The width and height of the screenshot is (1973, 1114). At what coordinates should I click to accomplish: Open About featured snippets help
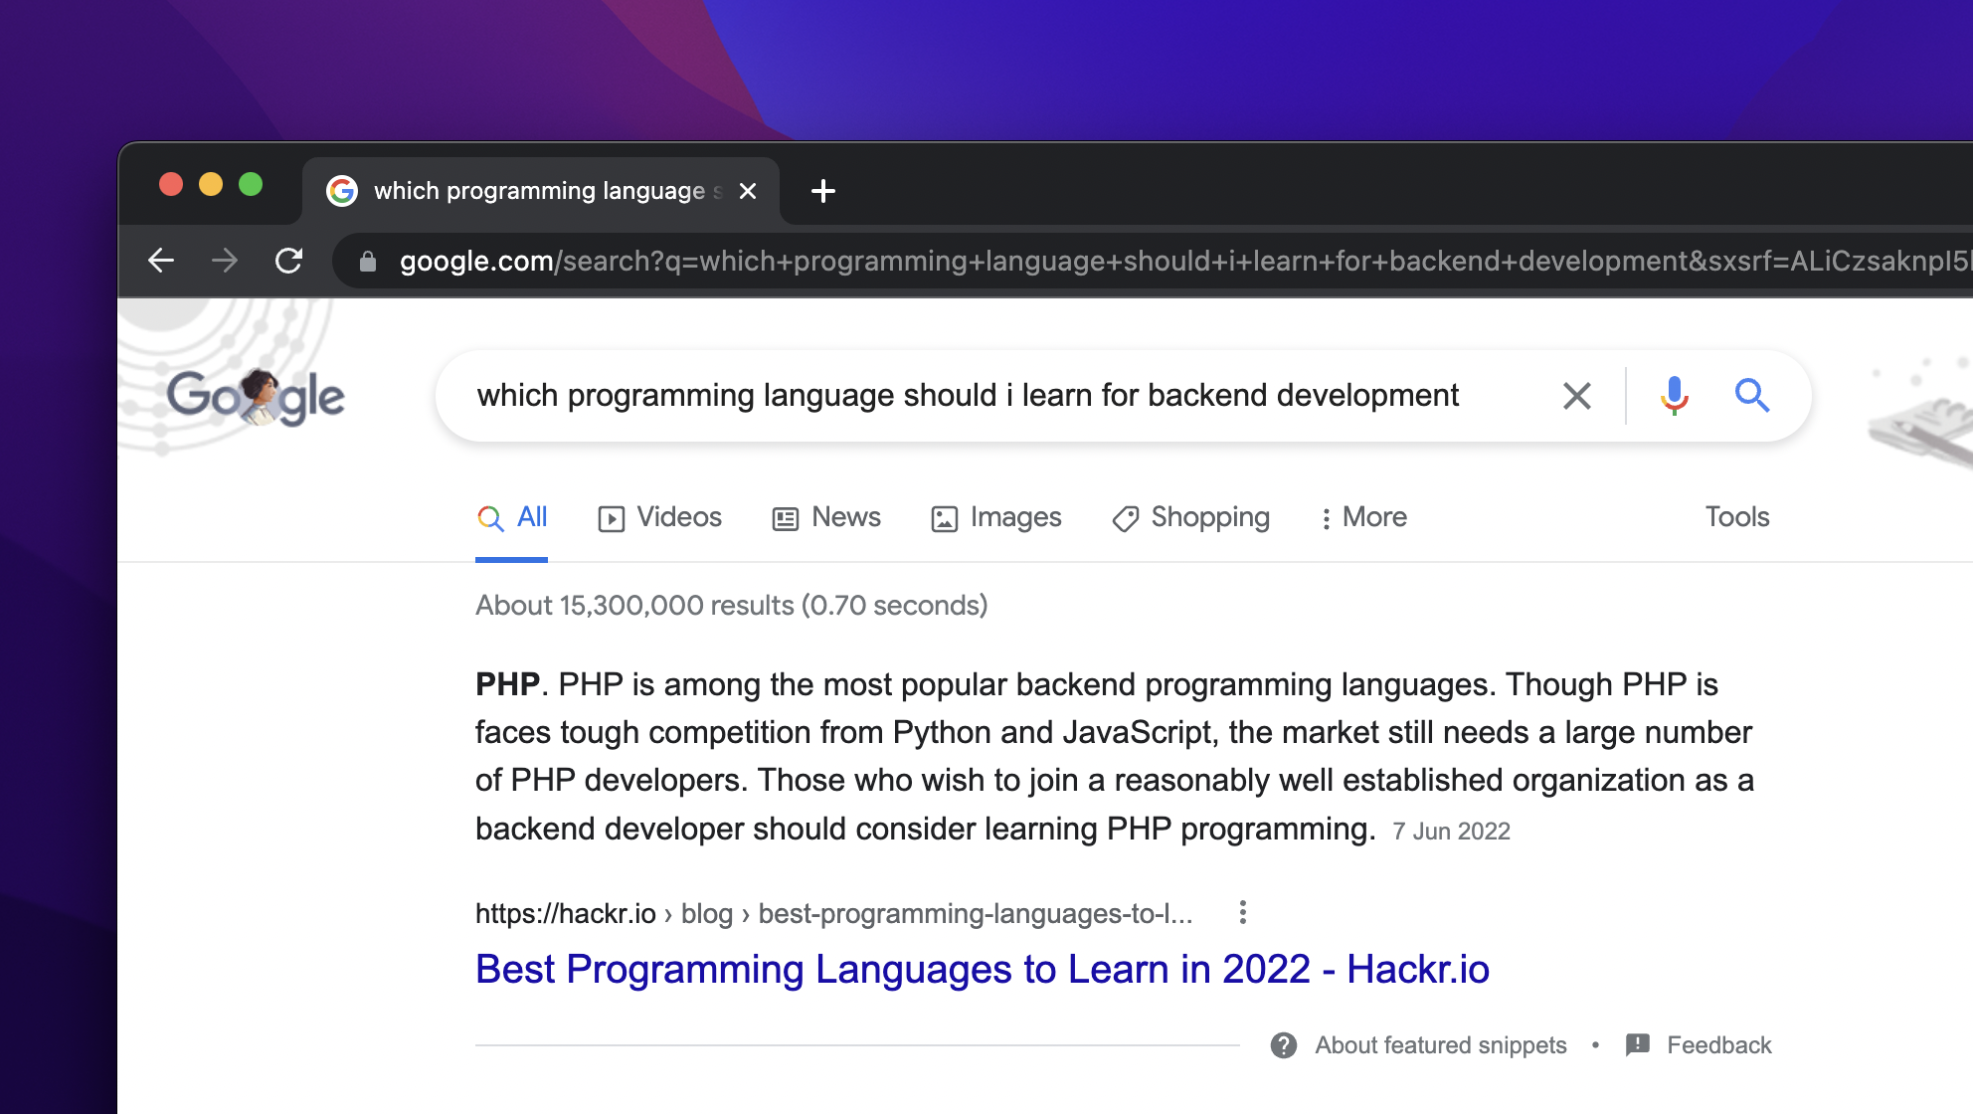(x=1441, y=1045)
